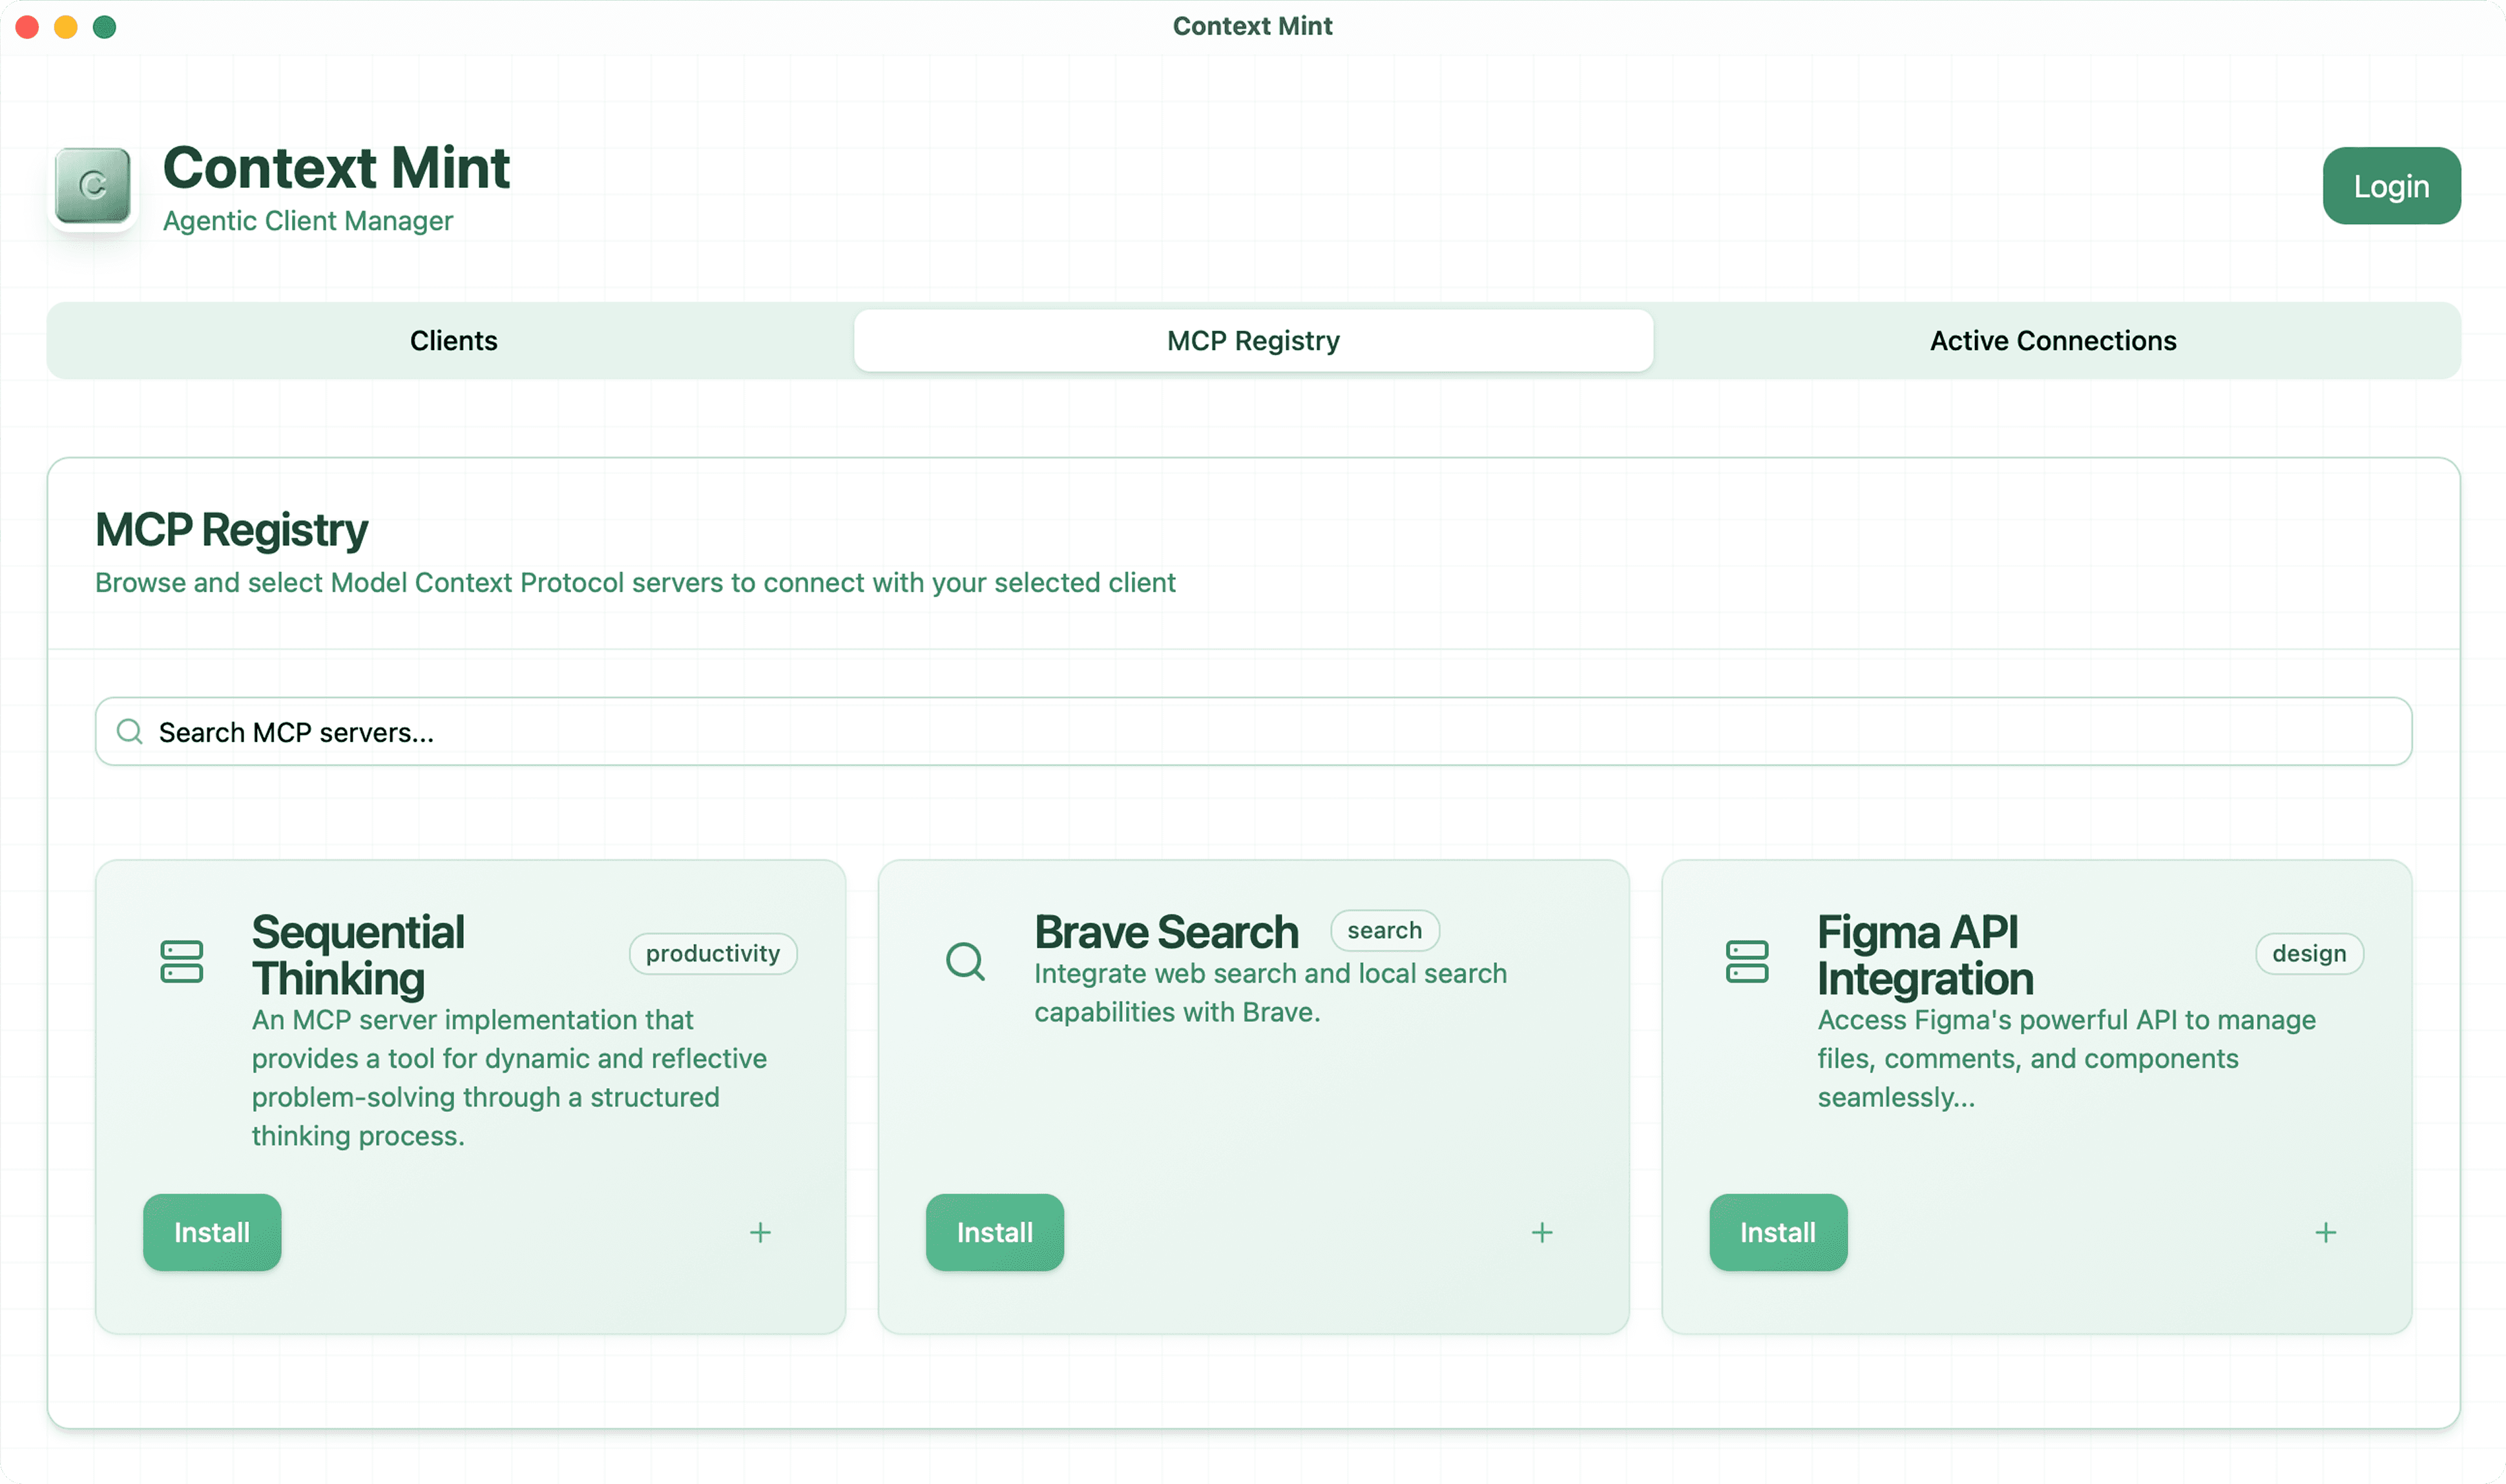Screen dimensions: 2506x1484
Task: Install the Figma API Integration server
Action: click(1778, 1232)
